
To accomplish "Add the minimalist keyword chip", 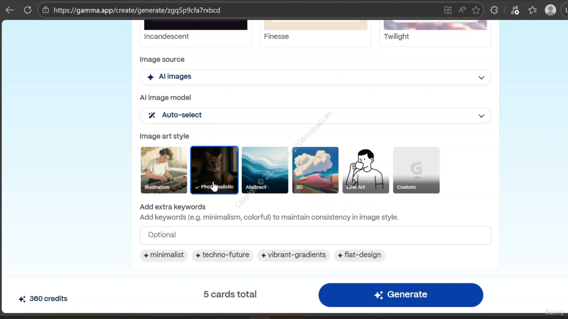I will (164, 255).
